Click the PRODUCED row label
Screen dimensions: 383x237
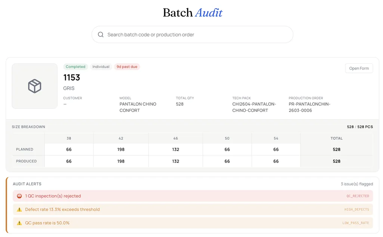pyautogui.click(x=27, y=161)
